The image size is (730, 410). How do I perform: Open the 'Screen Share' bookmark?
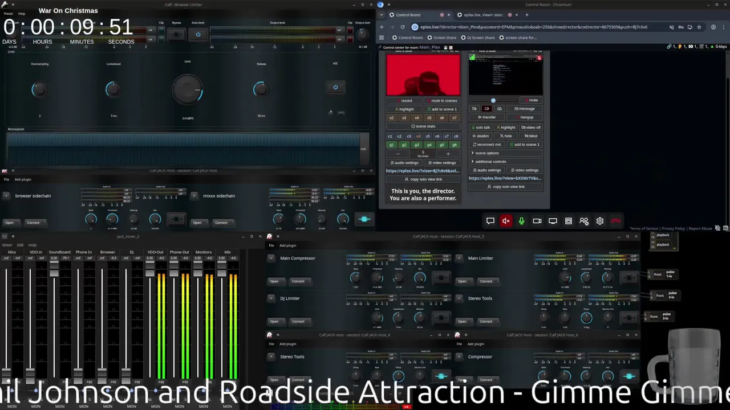(441, 38)
